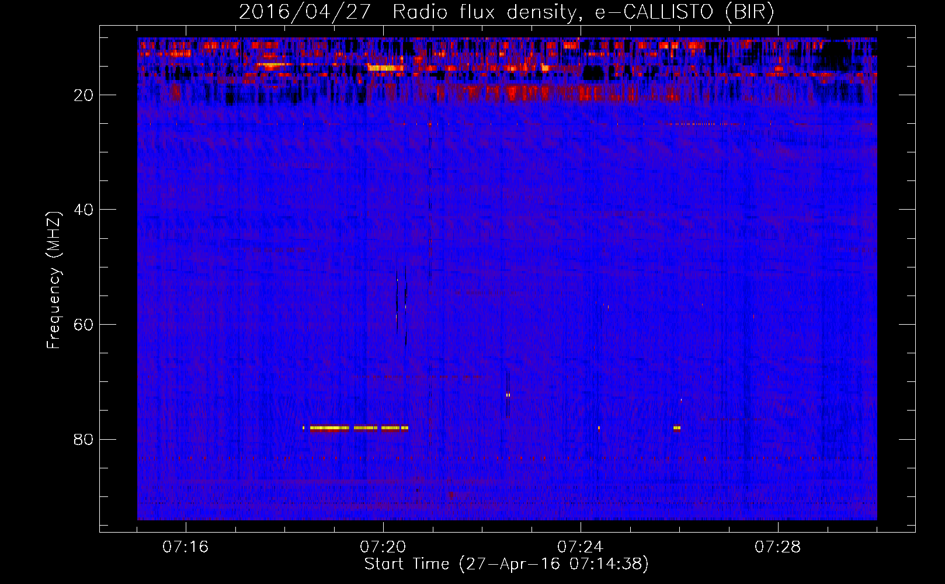Click the '07:16' time tick label
Image resolution: width=945 pixels, height=584 pixels.
coord(186,547)
